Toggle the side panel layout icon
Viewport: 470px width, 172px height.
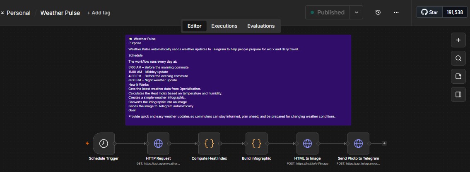coord(458,94)
